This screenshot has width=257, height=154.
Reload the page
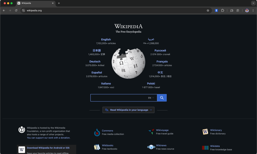point(16,10)
